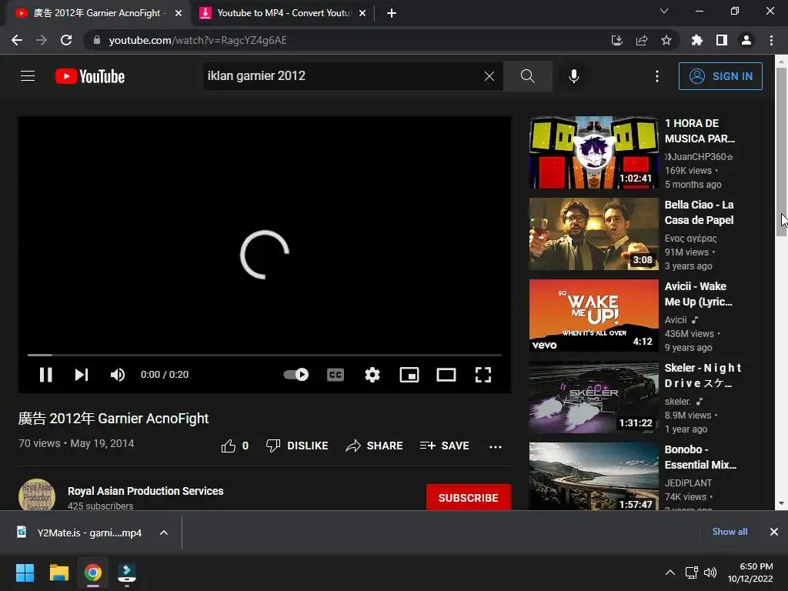Pause the video playback
This screenshot has height=591, width=788.
pyautogui.click(x=45, y=375)
